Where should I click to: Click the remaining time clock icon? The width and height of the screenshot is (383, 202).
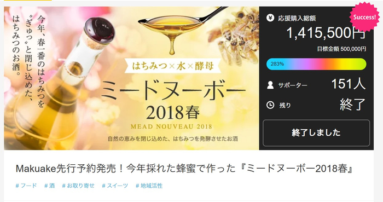coord(270,105)
